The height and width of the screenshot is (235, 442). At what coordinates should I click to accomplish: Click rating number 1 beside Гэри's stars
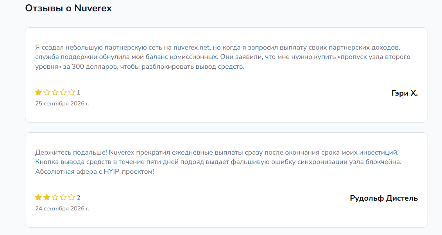79,93
